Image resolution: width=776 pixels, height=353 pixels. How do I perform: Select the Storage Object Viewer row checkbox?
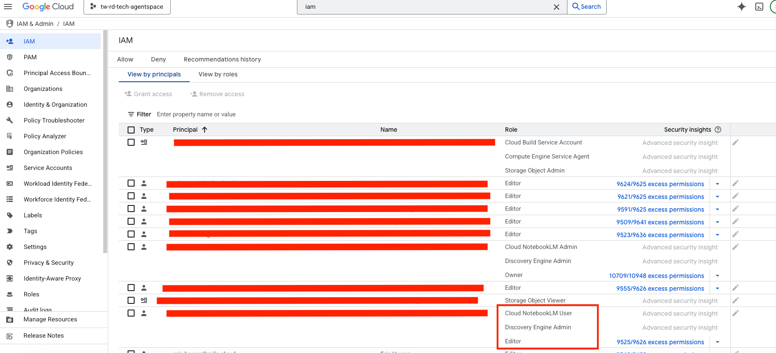[x=131, y=300]
